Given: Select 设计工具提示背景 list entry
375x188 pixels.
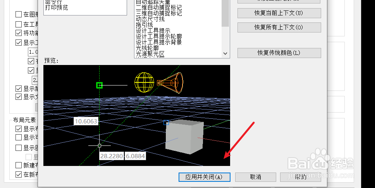Looking at the screenshot, I should pos(159,42).
